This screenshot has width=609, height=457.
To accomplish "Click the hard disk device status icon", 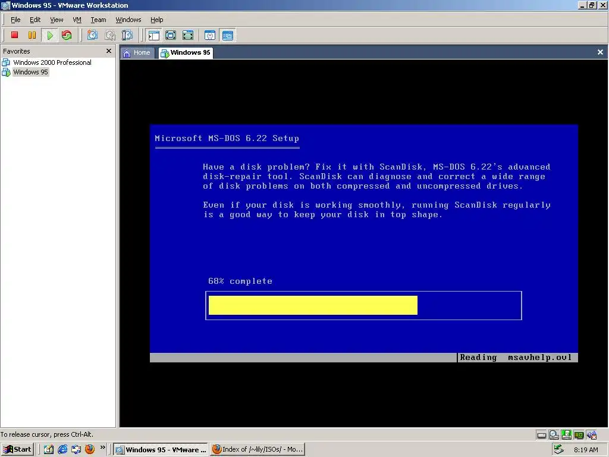I will click(541, 435).
